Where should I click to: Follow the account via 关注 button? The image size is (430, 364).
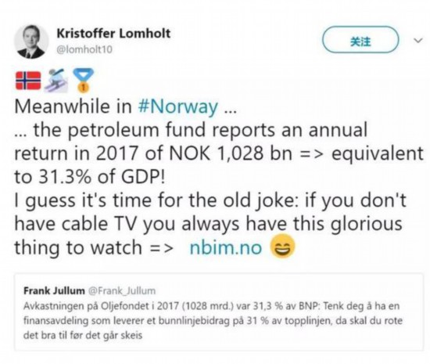point(360,39)
